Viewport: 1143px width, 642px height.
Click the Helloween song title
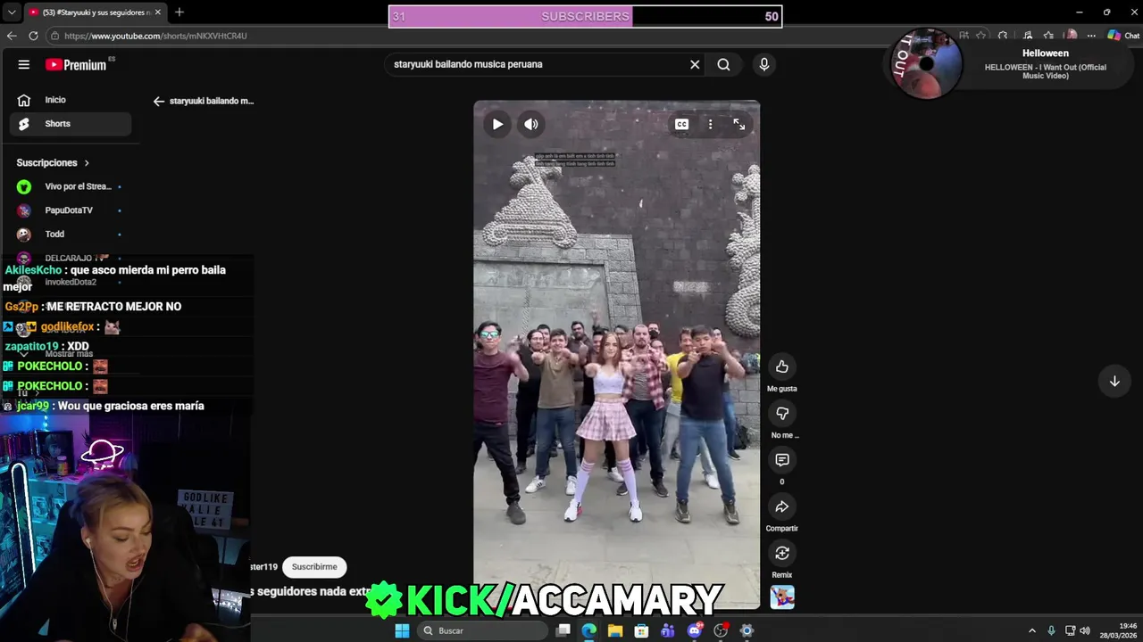point(1046,71)
